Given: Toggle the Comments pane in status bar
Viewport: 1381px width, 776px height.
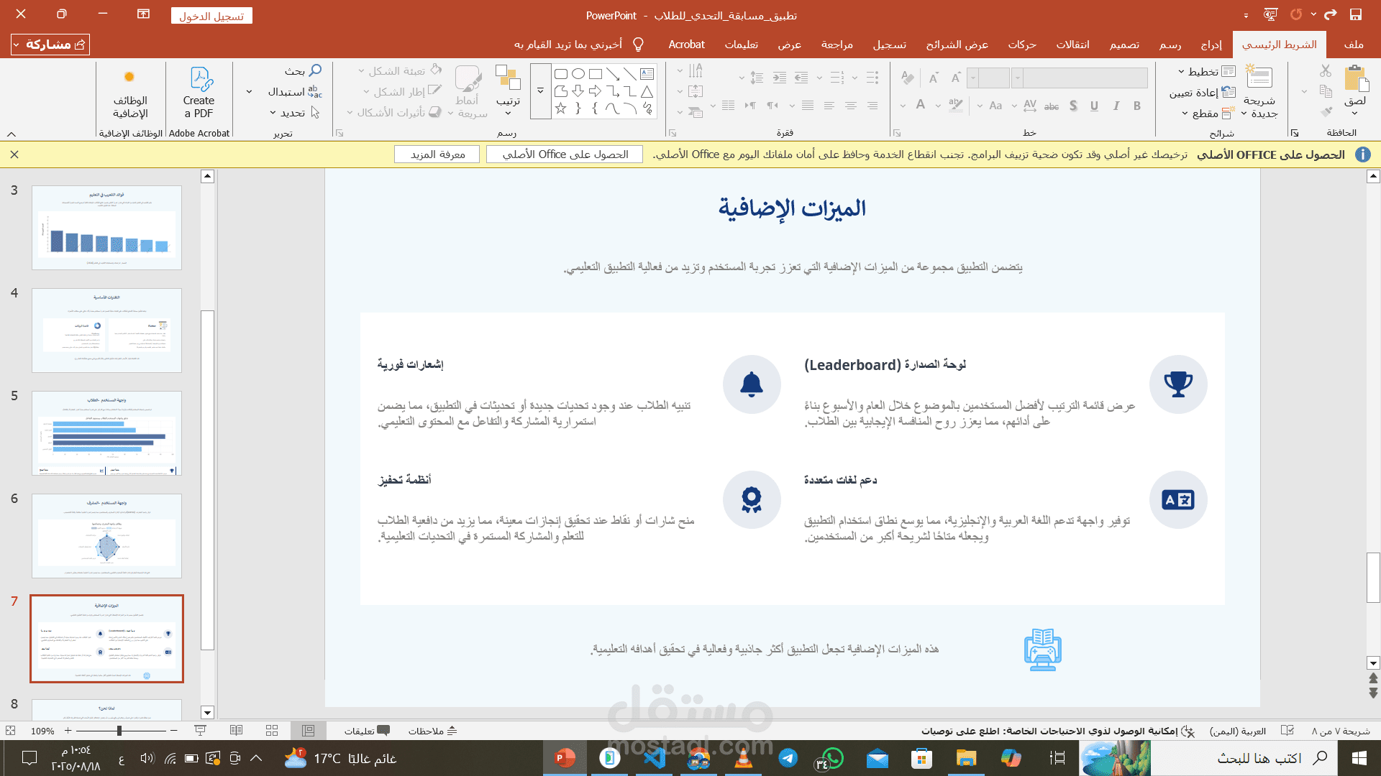Looking at the screenshot, I should pyautogui.click(x=367, y=731).
